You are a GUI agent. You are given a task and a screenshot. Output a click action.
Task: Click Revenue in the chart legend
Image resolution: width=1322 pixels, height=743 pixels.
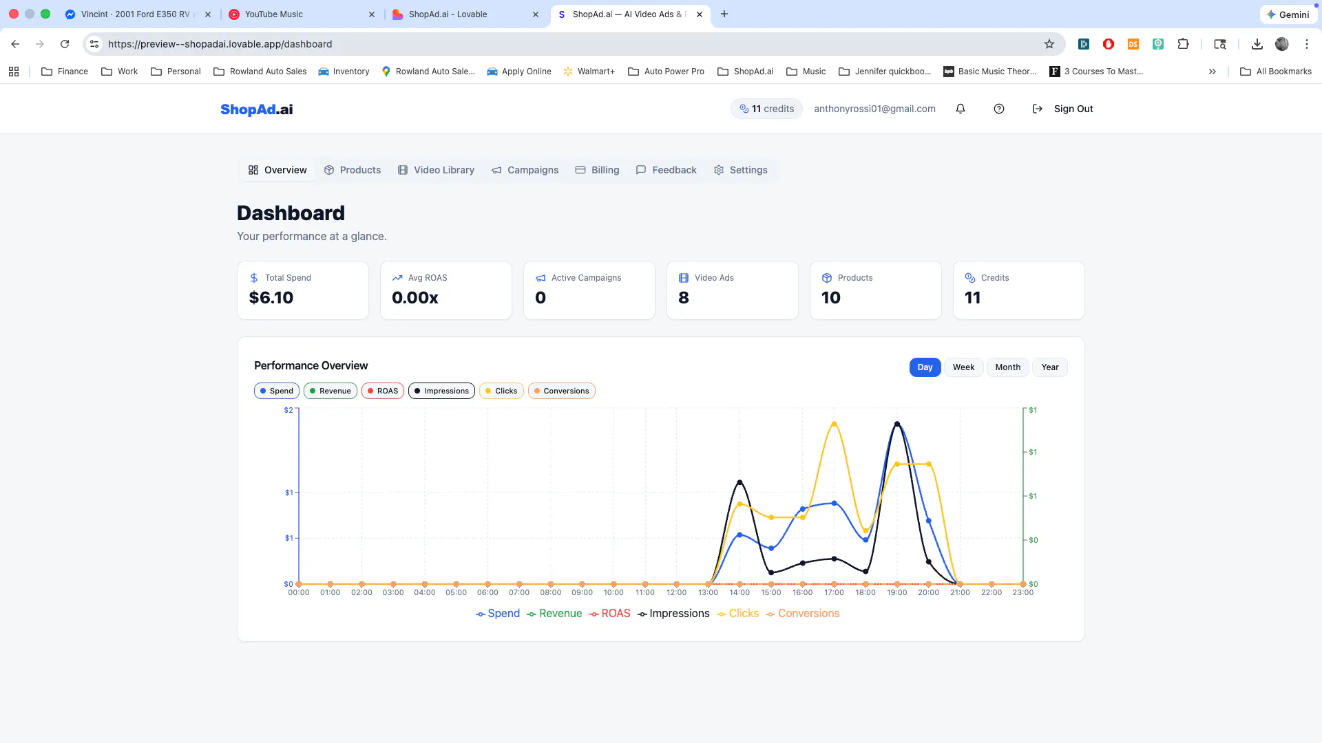point(554,614)
